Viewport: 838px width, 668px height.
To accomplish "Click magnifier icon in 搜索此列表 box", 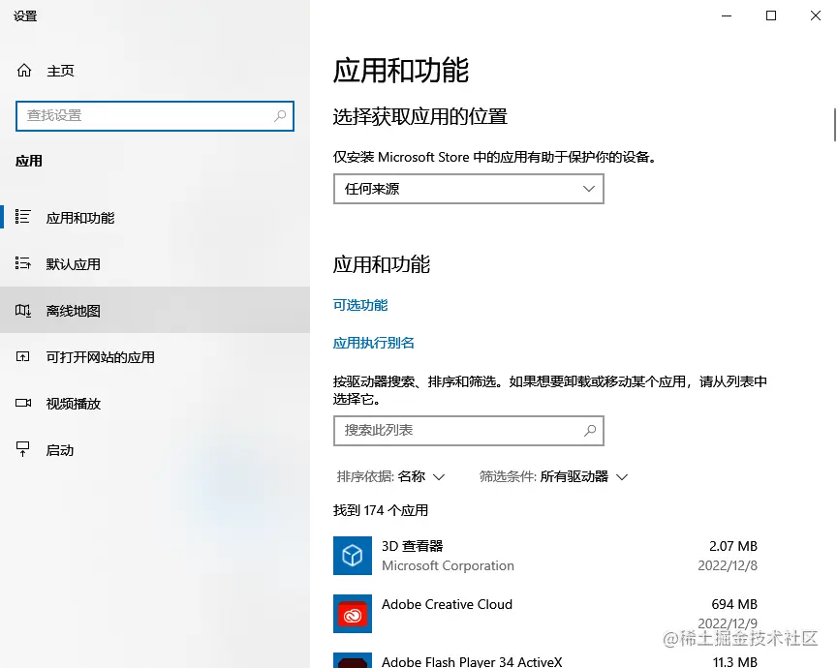I will [x=590, y=431].
